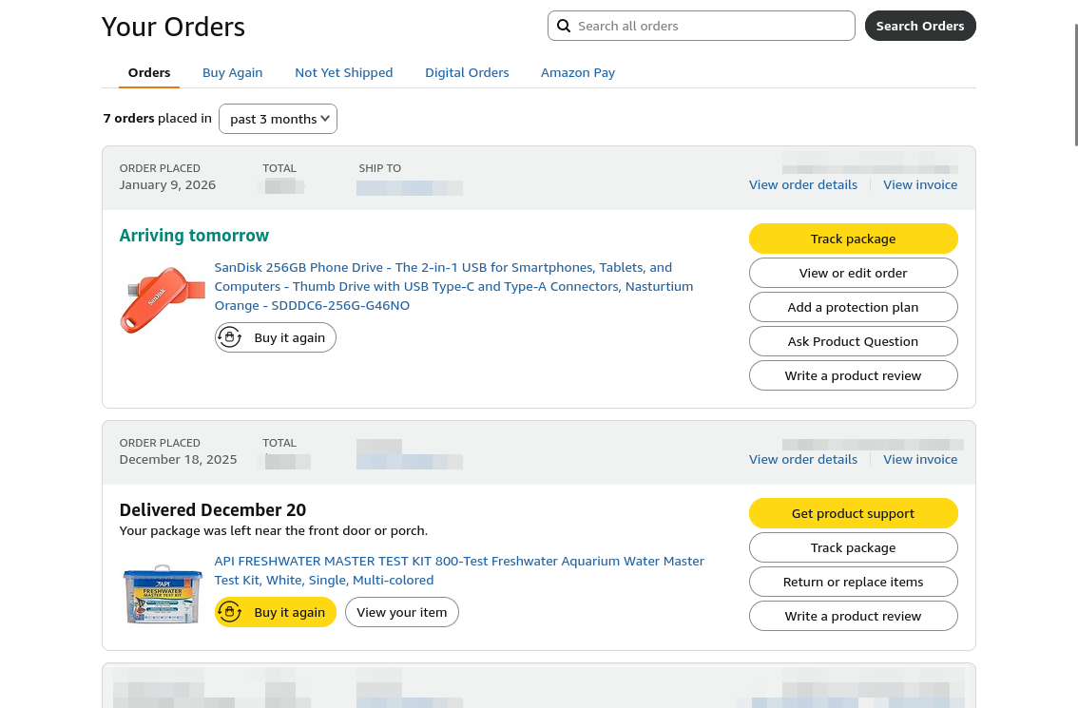Switch to the Buy Again tab

[x=232, y=72]
